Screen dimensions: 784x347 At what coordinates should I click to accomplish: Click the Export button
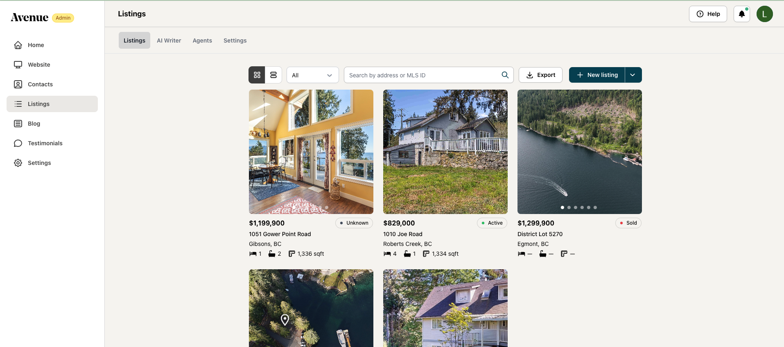[x=540, y=75]
